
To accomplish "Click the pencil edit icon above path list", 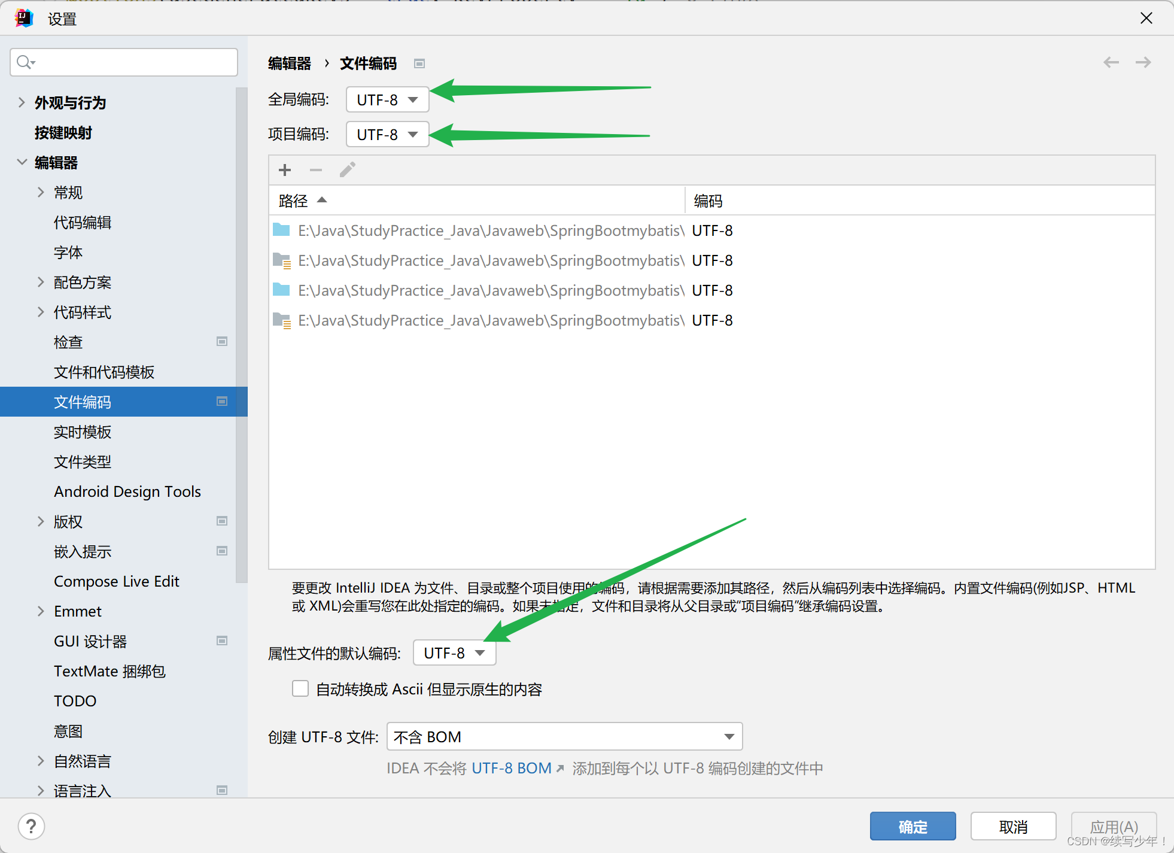I will point(347,170).
